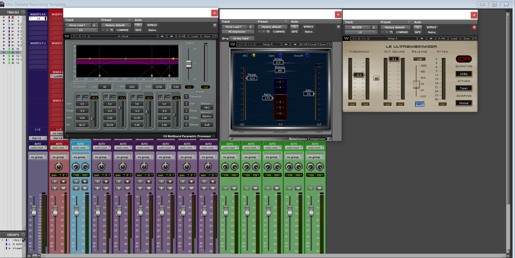Viewport: 515px width, 258px height.
Task: Open the GROUPS list header menu
Action: [22, 235]
